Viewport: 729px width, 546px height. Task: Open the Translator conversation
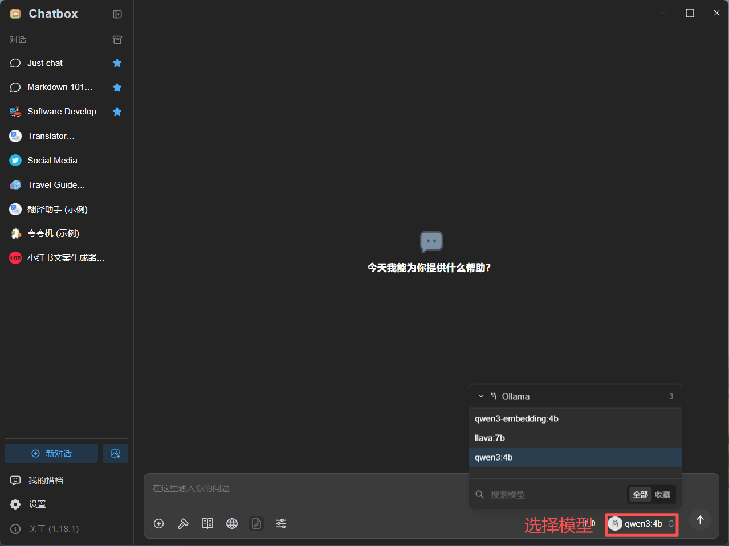[66, 136]
